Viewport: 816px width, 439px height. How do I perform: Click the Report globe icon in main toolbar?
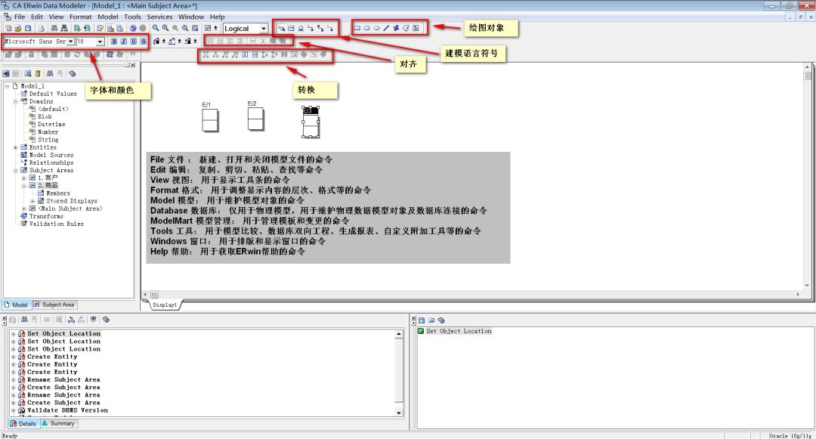(x=133, y=28)
